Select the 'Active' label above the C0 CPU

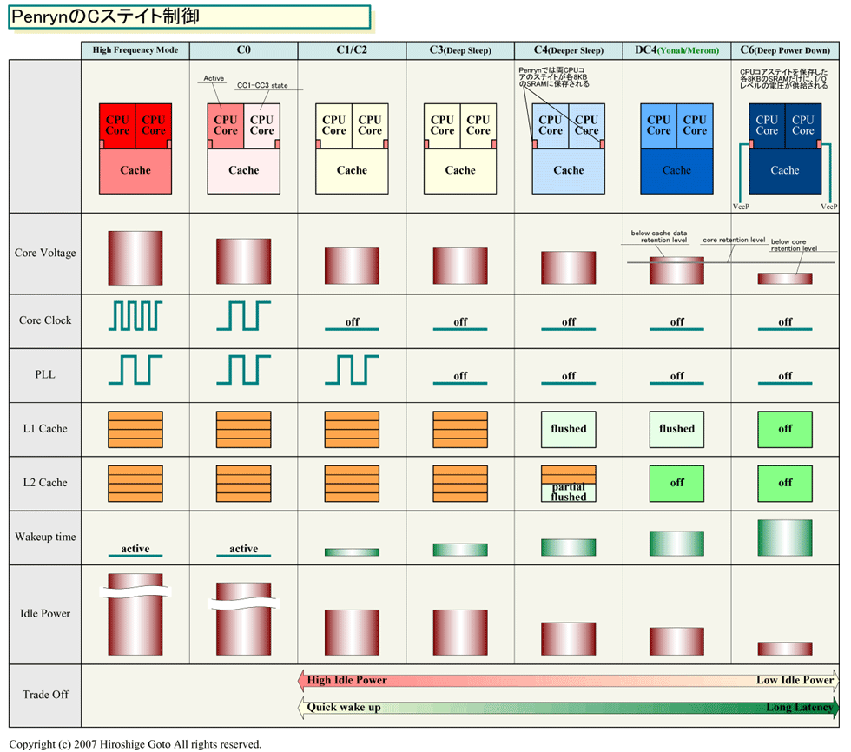coord(214,78)
